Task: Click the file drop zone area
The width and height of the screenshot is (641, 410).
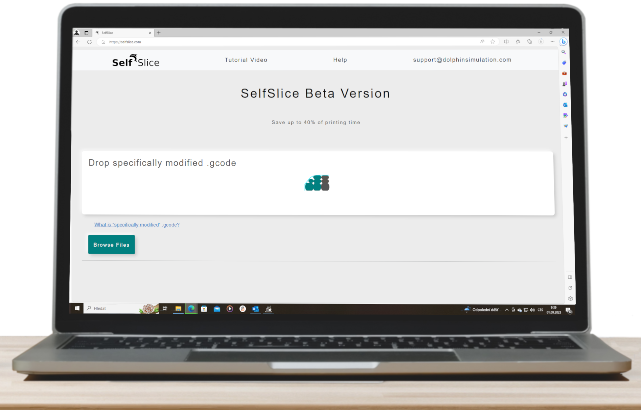Action: point(318,182)
